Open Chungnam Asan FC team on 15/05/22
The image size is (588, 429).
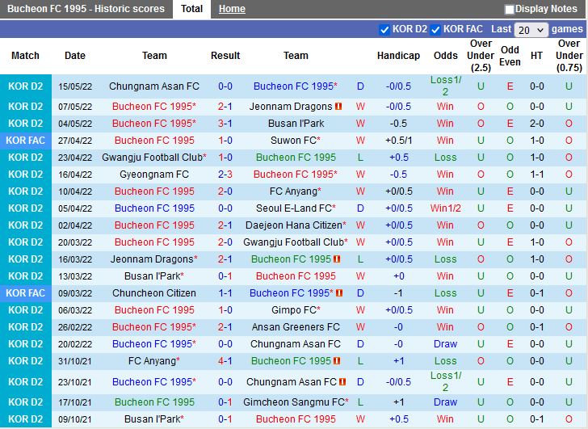point(154,86)
